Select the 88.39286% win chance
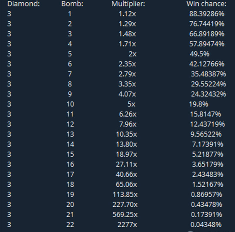Viewport: 235px width, 232px height. coord(207,14)
